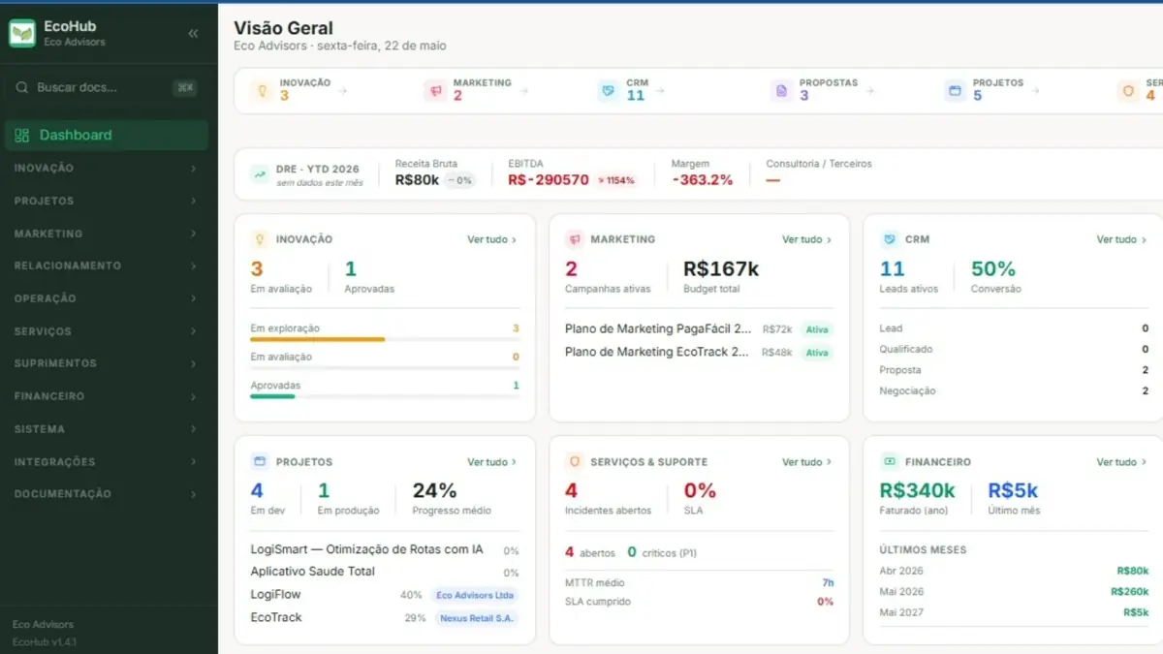Click CRM icon in top strip
The height and width of the screenshot is (654, 1163).
pos(608,90)
